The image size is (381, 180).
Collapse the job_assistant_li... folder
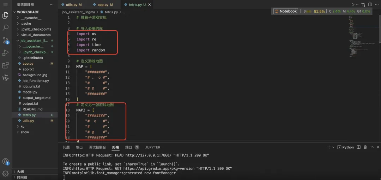pyautogui.click(x=35, y=41)
